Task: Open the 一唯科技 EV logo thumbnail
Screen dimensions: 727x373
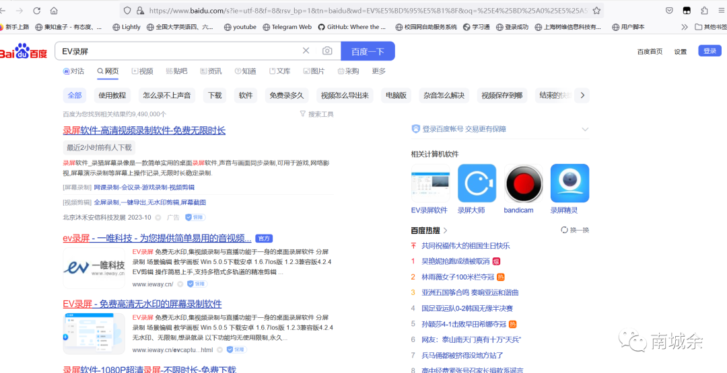Action: pos(94,268)
